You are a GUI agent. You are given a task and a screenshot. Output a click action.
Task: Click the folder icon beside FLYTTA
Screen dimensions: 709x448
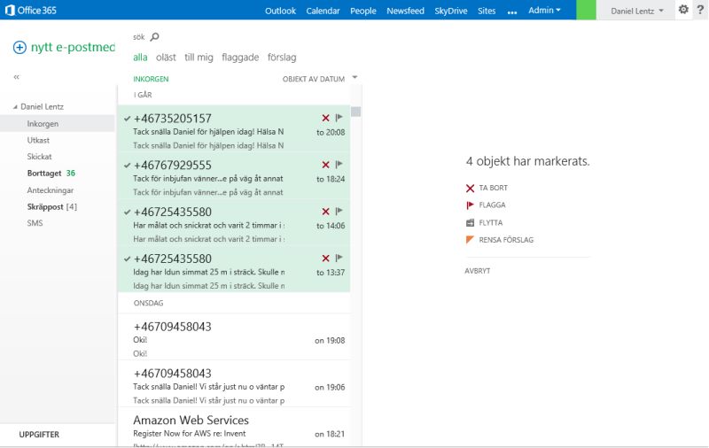[470, 223]
